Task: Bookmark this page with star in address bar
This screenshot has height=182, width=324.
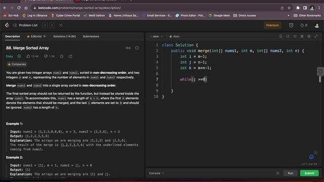Action: (289, 8)
